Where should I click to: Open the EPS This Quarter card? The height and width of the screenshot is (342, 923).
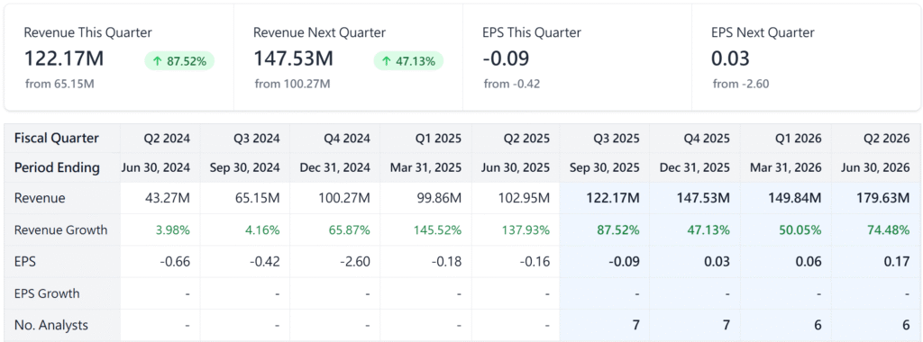[x=577, y=57]
